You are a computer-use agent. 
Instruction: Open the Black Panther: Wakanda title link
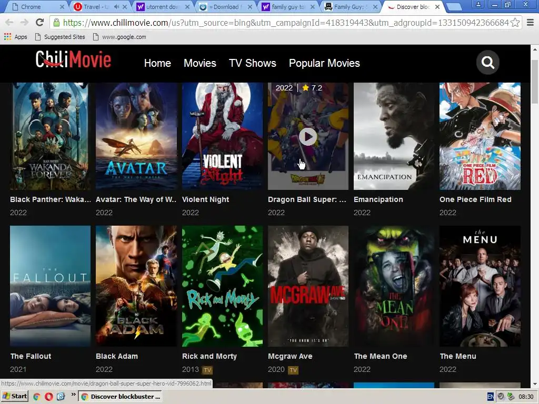click(x=50, y=199)
